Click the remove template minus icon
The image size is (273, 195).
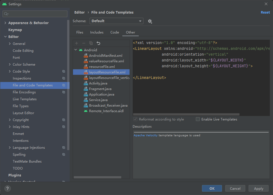[84, 43]
